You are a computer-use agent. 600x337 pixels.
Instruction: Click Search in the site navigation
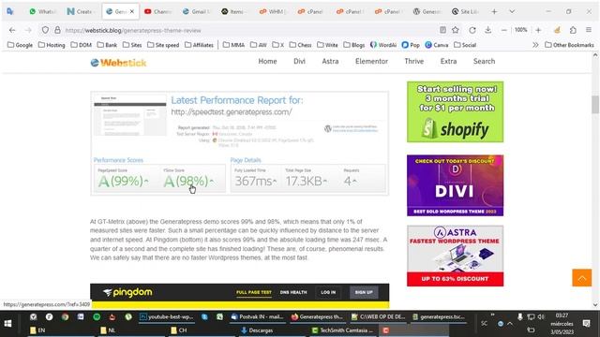(x=484, y=61)
